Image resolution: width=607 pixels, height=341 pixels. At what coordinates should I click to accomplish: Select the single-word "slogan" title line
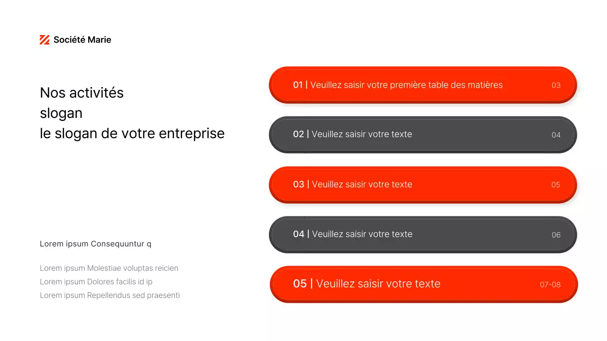pos(61,113)
